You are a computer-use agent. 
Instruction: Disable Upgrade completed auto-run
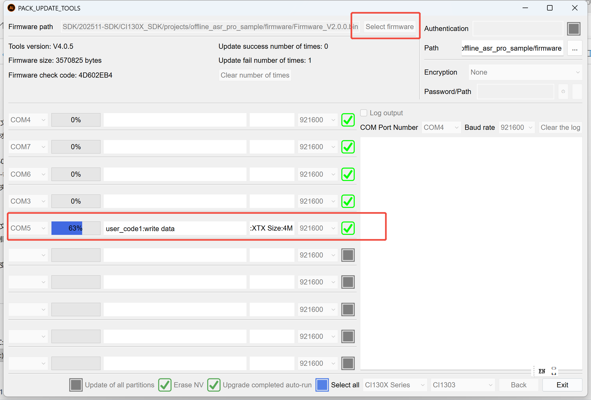coord(214,385)
